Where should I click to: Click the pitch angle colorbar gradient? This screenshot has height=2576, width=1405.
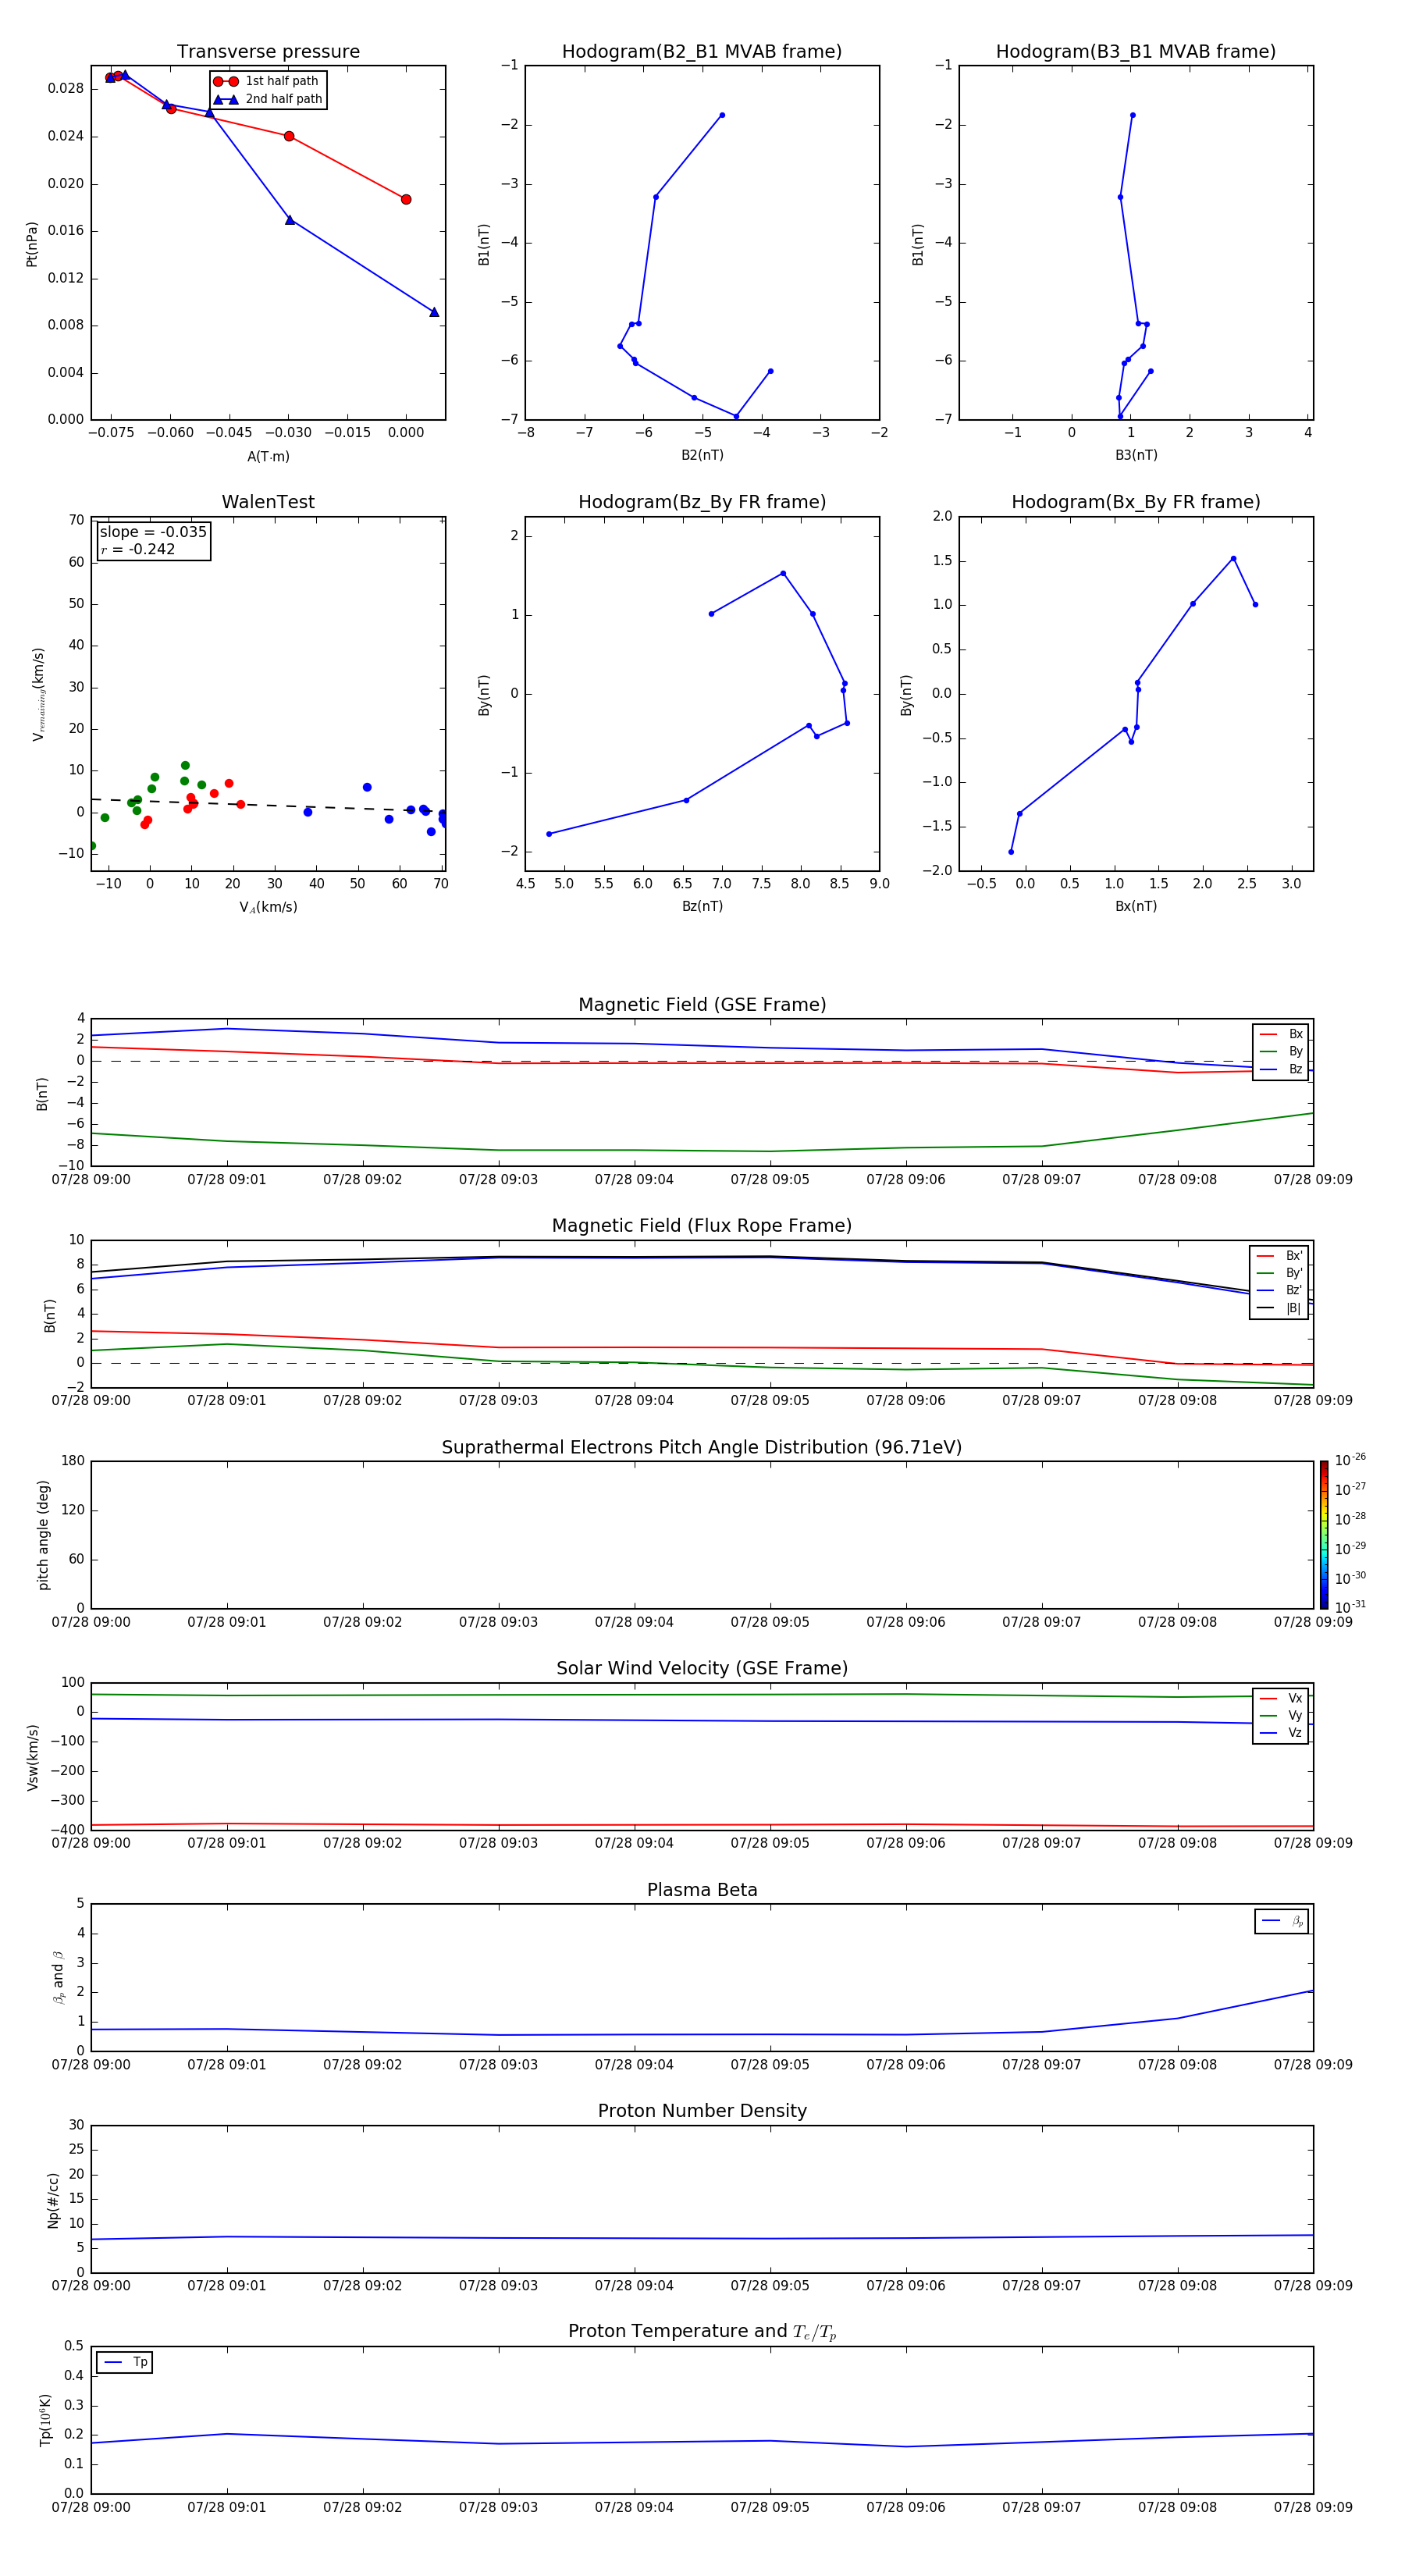coord(1323,1534)
